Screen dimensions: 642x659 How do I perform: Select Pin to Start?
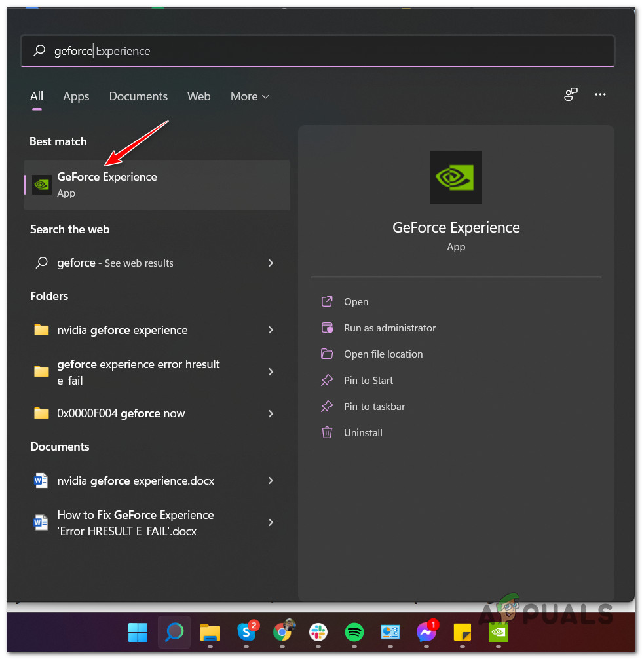tap(368, 381)
